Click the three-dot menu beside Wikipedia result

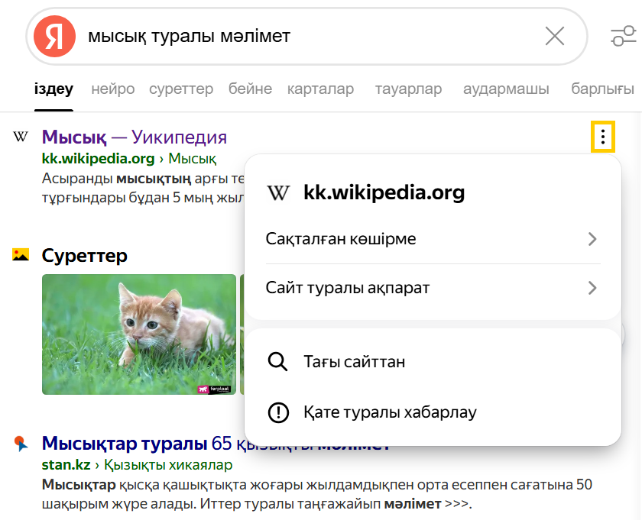pos(603,137)
